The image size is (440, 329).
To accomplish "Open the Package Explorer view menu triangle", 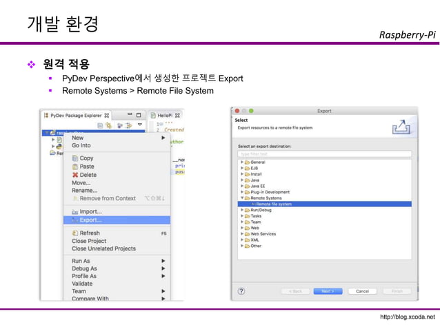I will click(x=140, y=125).
